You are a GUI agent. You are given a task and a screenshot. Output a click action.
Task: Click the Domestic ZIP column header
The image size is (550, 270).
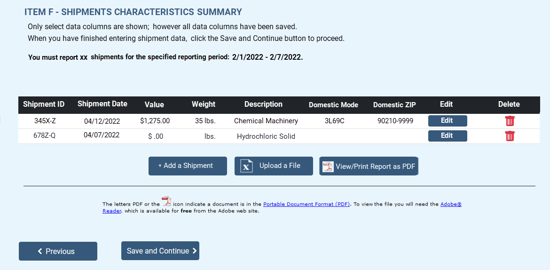point(394,105)
